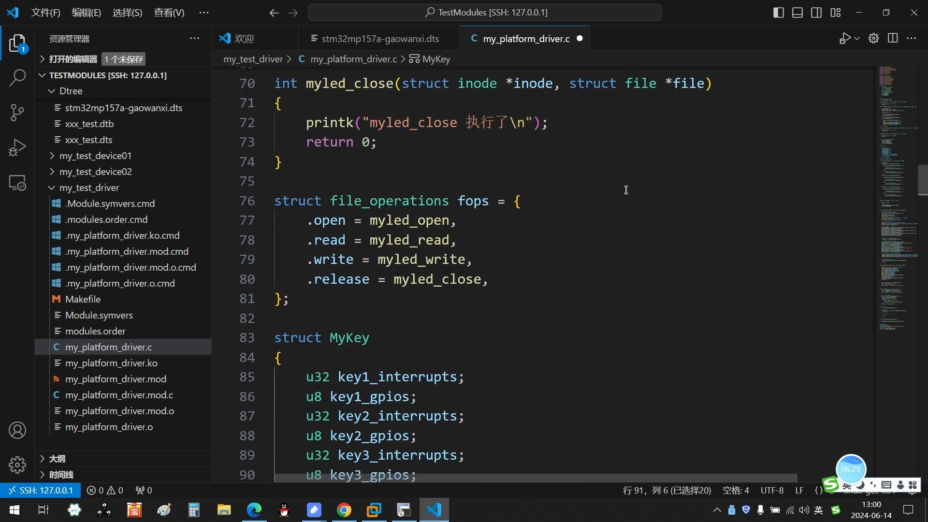Change encoding via UTF-8 status

click(772, 490)
